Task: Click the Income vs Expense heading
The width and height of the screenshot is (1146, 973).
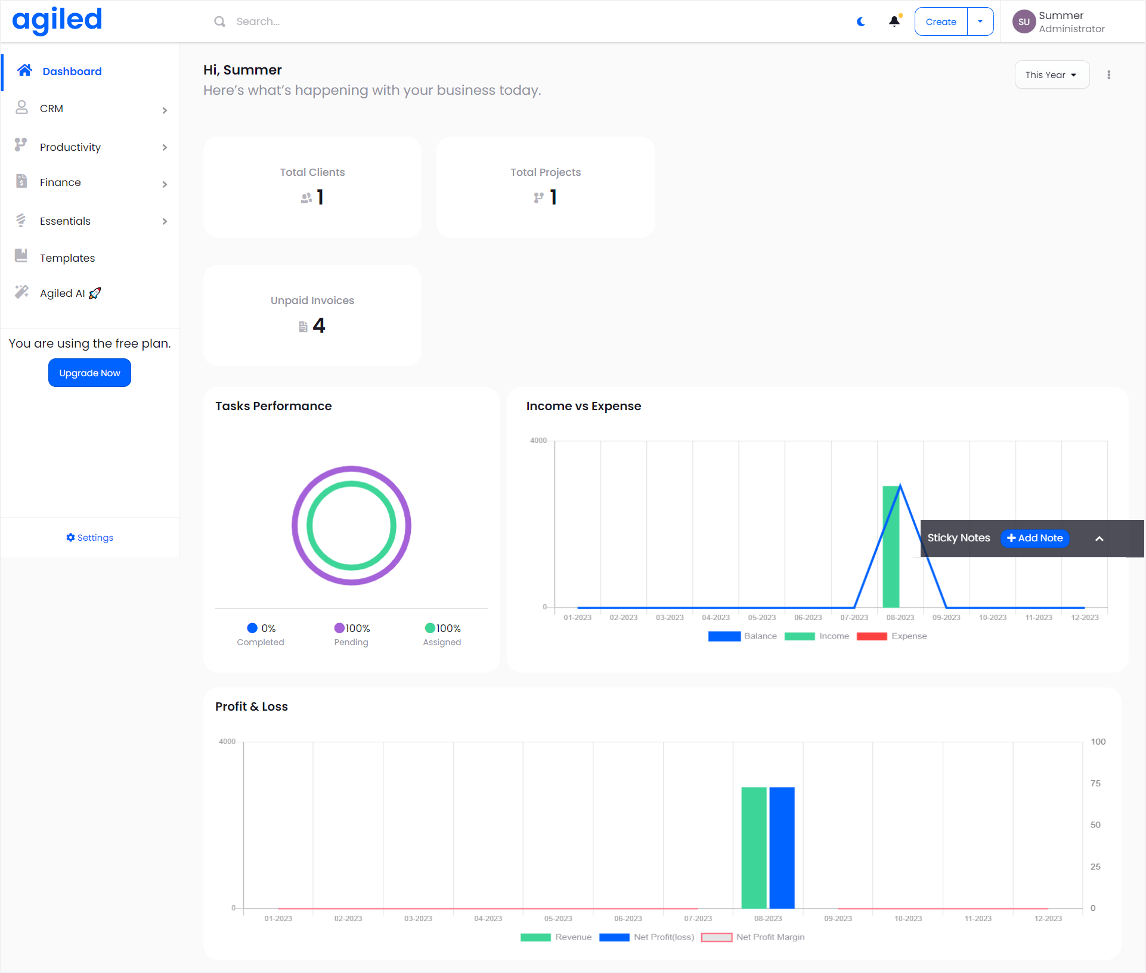Action: coord(583,406)
